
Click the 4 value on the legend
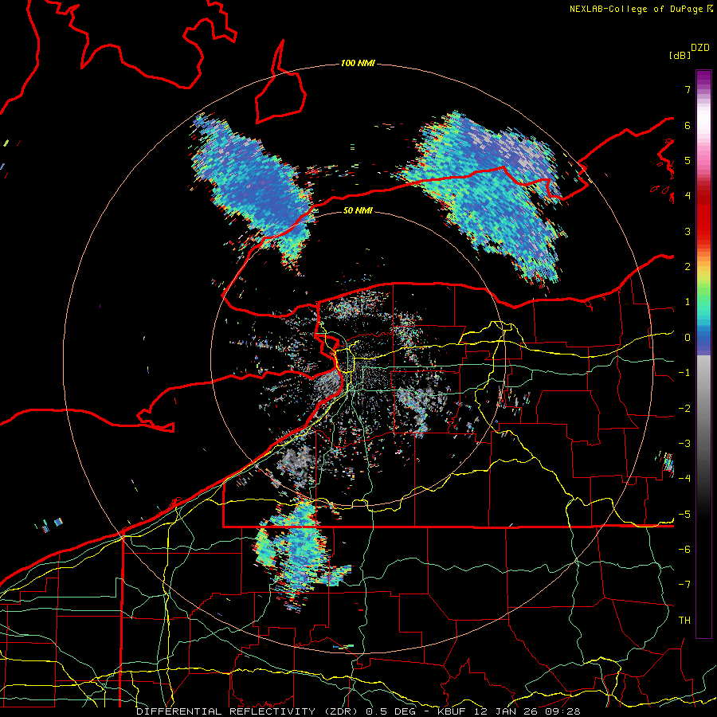[688, 196]
